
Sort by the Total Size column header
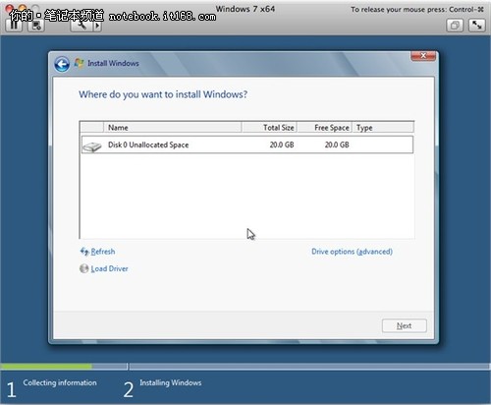coord(269,128)
